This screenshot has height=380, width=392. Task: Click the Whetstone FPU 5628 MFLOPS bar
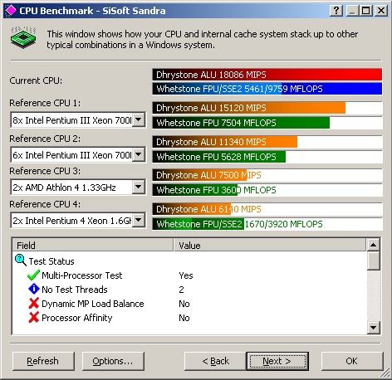[x=267, y=157]
